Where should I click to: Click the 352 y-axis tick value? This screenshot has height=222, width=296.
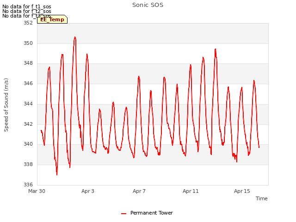[x=28, y=23]
